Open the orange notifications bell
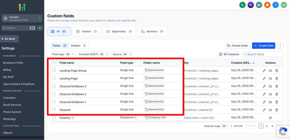Viewport: 290px width, 140px height. tap(267, 5)
